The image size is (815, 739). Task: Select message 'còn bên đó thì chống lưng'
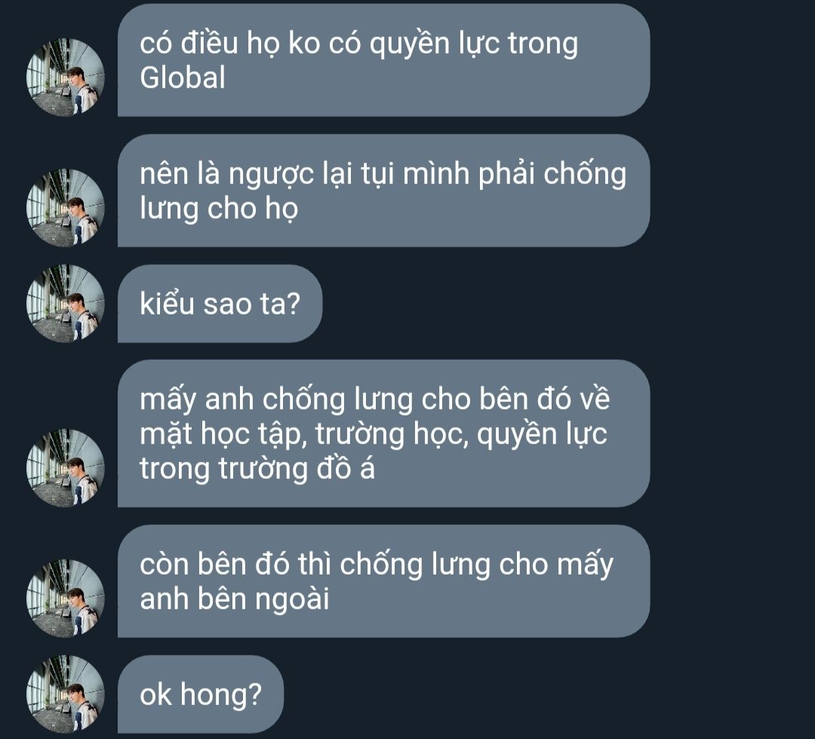(383, 581)
